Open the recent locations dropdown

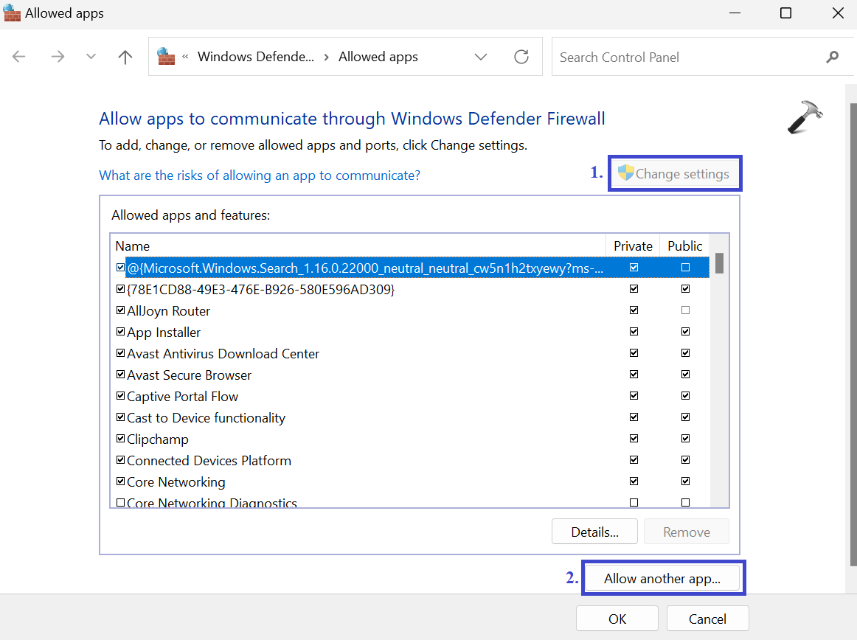point(91,57)
